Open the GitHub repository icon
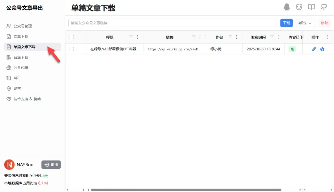Viewport: 334px width, 192px height. click(x=324, y=7)
